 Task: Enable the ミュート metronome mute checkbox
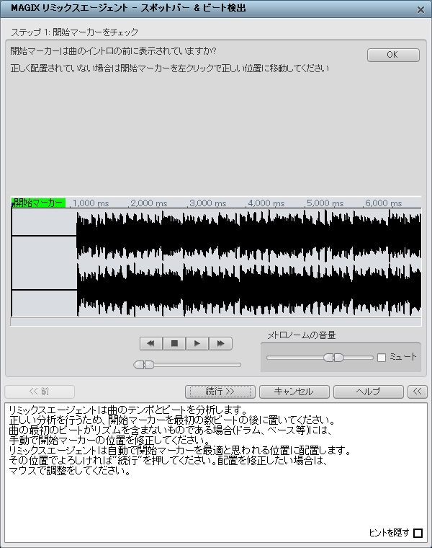(x=382, y=357)
